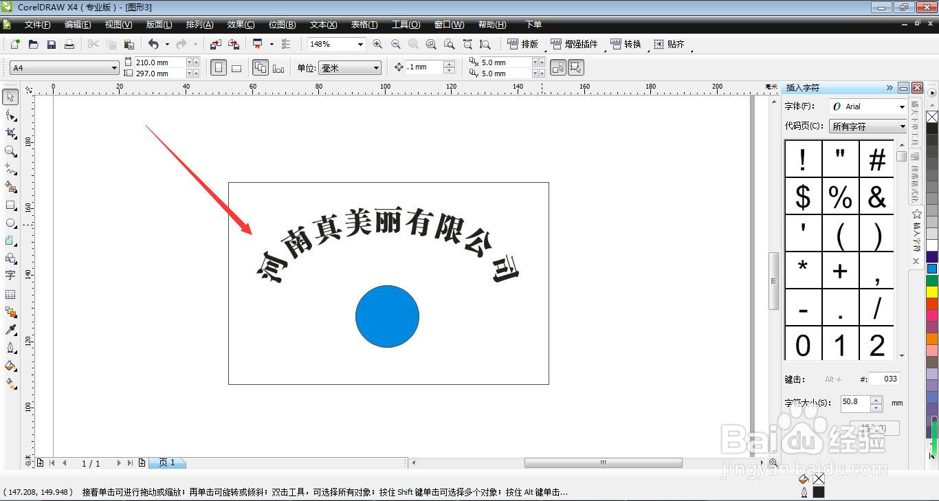Select the Zoom tool in toolbox

[x=10, y=151]
